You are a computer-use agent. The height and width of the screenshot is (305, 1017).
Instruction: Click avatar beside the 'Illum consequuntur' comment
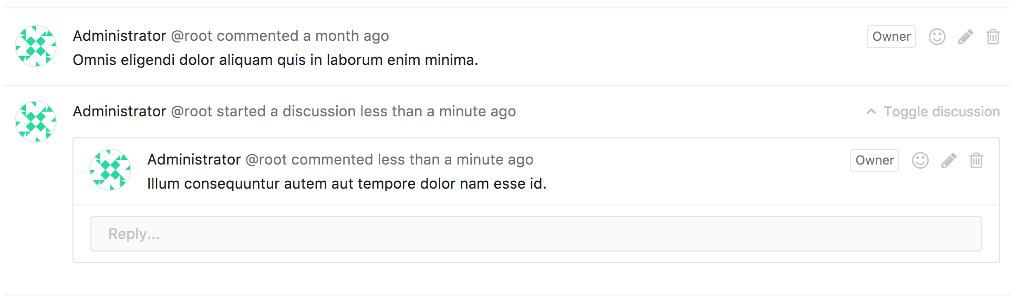point(110,170)
